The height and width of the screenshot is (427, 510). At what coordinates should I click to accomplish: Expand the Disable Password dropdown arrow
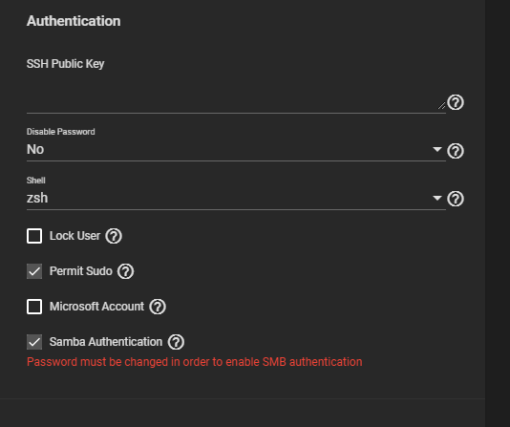point(437,149)
